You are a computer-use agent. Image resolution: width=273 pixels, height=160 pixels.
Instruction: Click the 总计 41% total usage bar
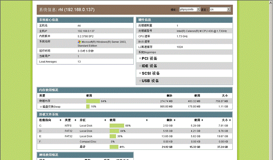pyautogui.click(x=114, y=147)
